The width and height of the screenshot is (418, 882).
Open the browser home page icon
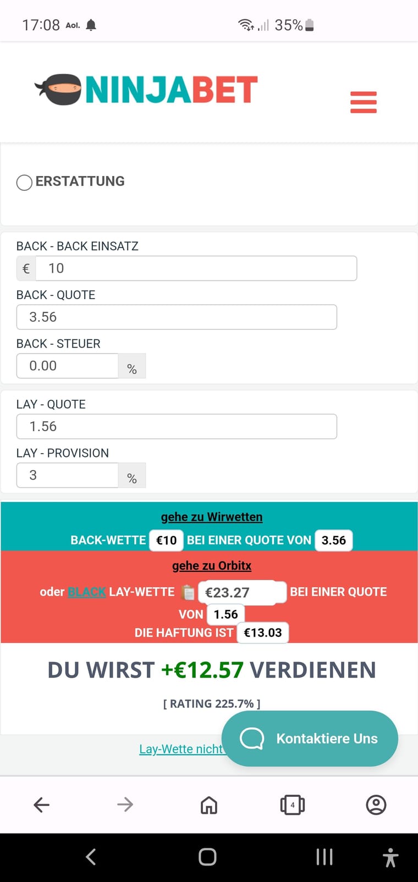[x=209, y=805]
